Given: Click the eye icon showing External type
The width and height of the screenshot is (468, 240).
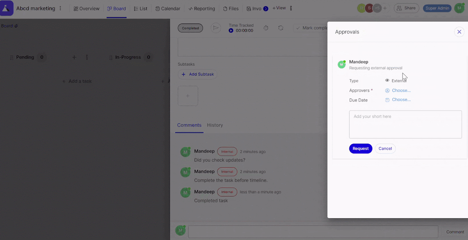Looking at the screenshot, I should pos(387,80).
